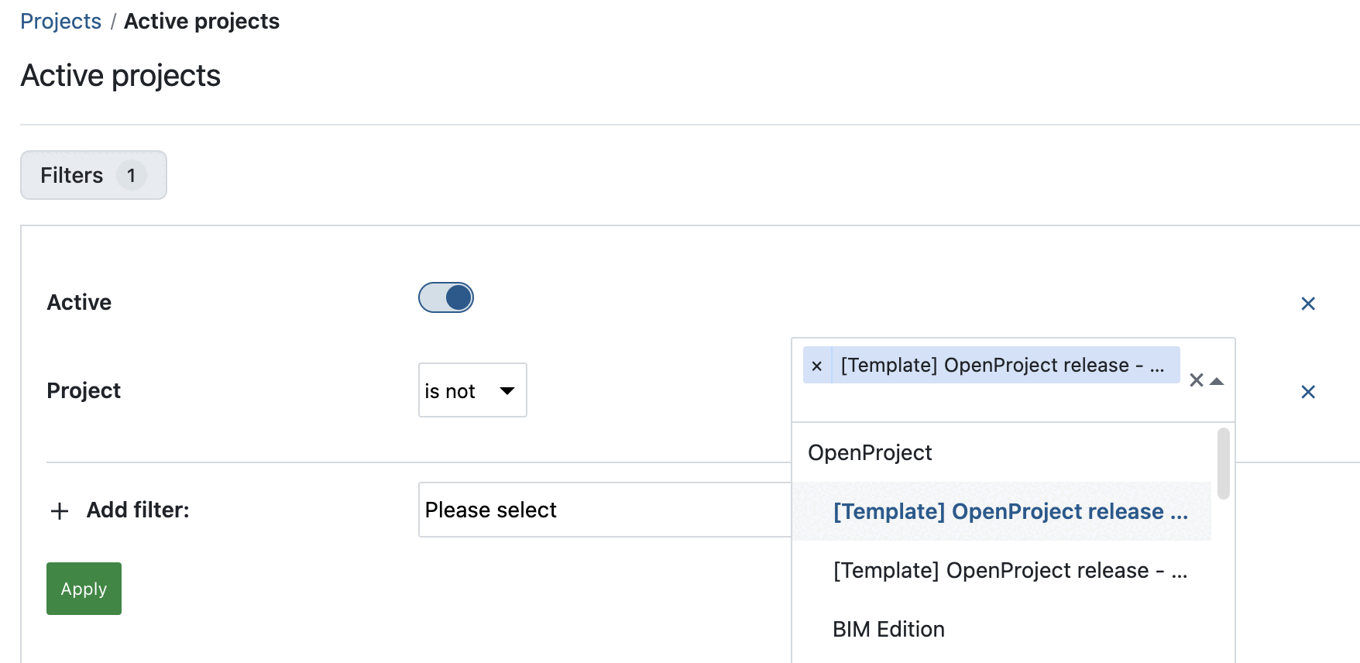The width and height of the screenshot is (1360, 663).
Task: Remove the Active filter row
Action: (x=1307, y=303)
